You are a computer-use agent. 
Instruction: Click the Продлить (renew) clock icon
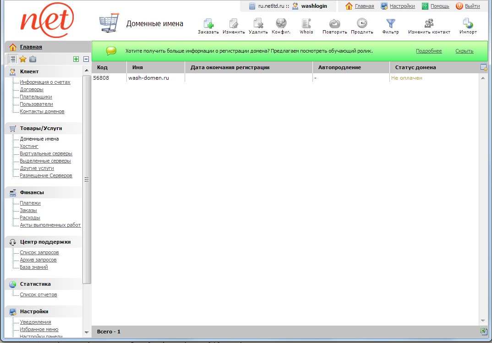362,24
